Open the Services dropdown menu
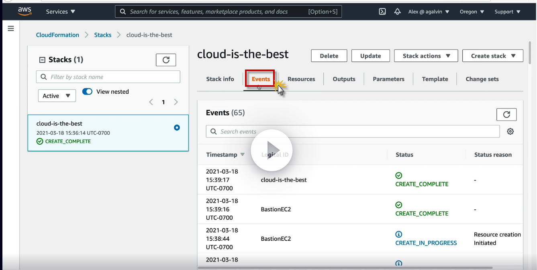This screenshot has width=537, height=270. click(x=61, y=12)
